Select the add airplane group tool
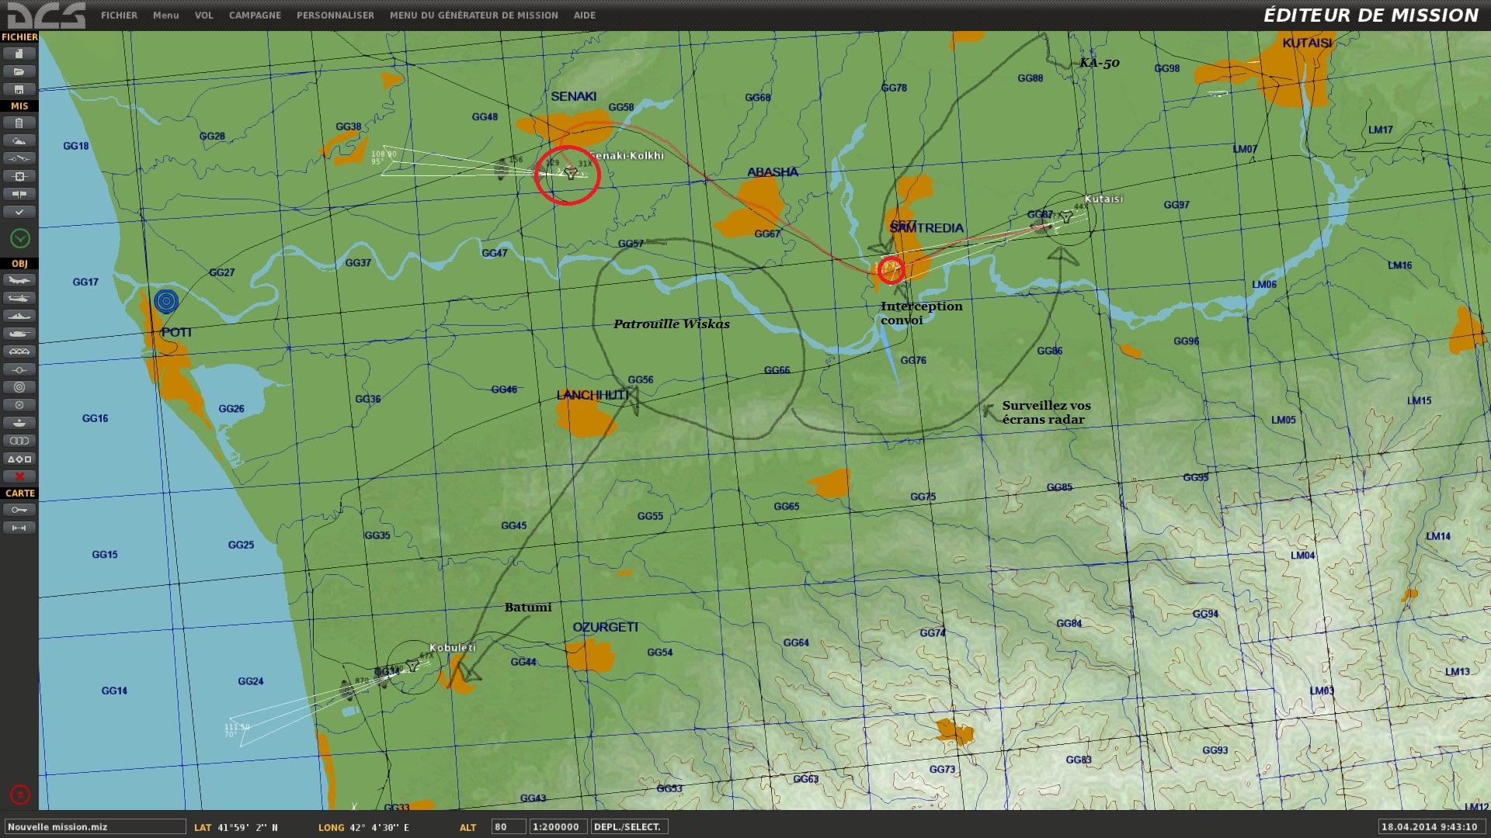The height and width of the screenshot is (838, 1491). (19, 280)
